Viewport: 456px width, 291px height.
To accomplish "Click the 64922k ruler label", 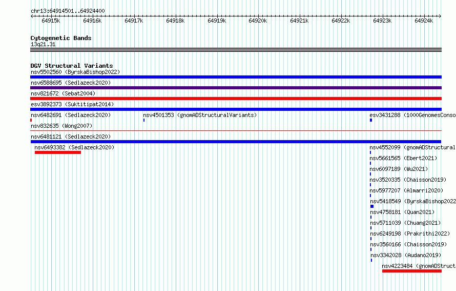I will 341,21.
